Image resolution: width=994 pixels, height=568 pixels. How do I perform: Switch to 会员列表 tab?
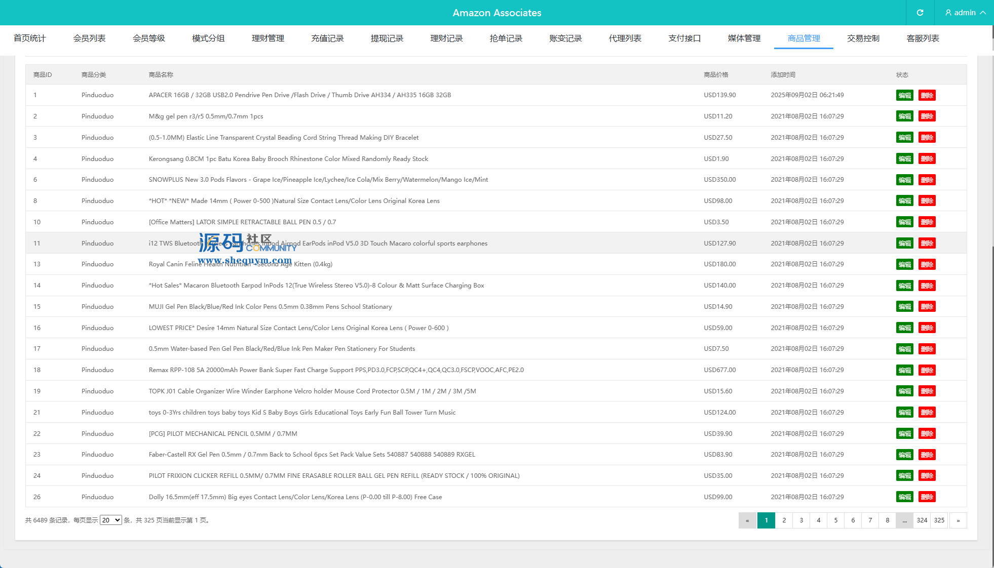(x=89, y=38)
